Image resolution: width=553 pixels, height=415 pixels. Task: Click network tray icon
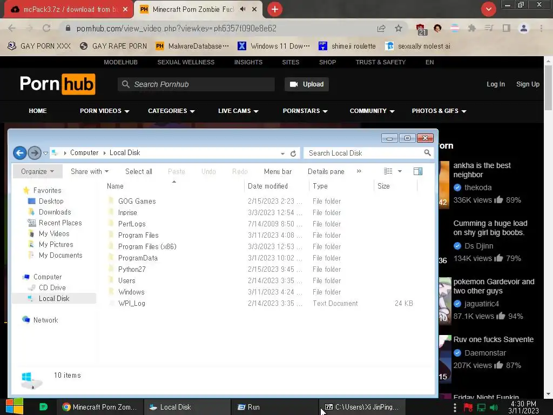[x=481, y=407]
